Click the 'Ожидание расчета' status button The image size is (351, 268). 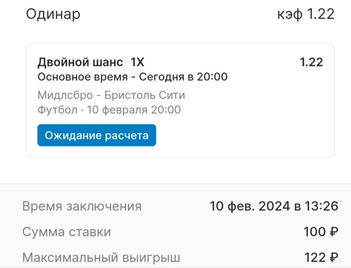click(x=97, y=135)
